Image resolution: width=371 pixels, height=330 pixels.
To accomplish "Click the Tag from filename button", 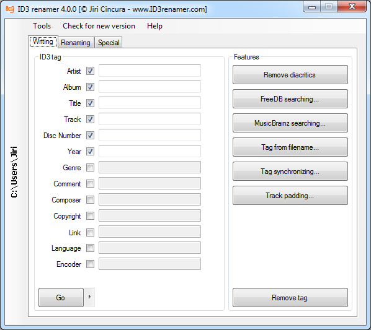I will click(290, 147).
